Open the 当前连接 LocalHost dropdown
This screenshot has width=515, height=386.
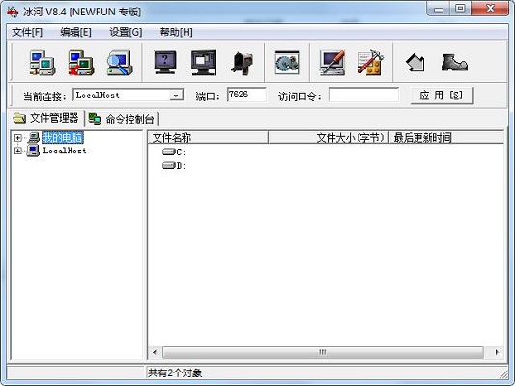[176, 96]
